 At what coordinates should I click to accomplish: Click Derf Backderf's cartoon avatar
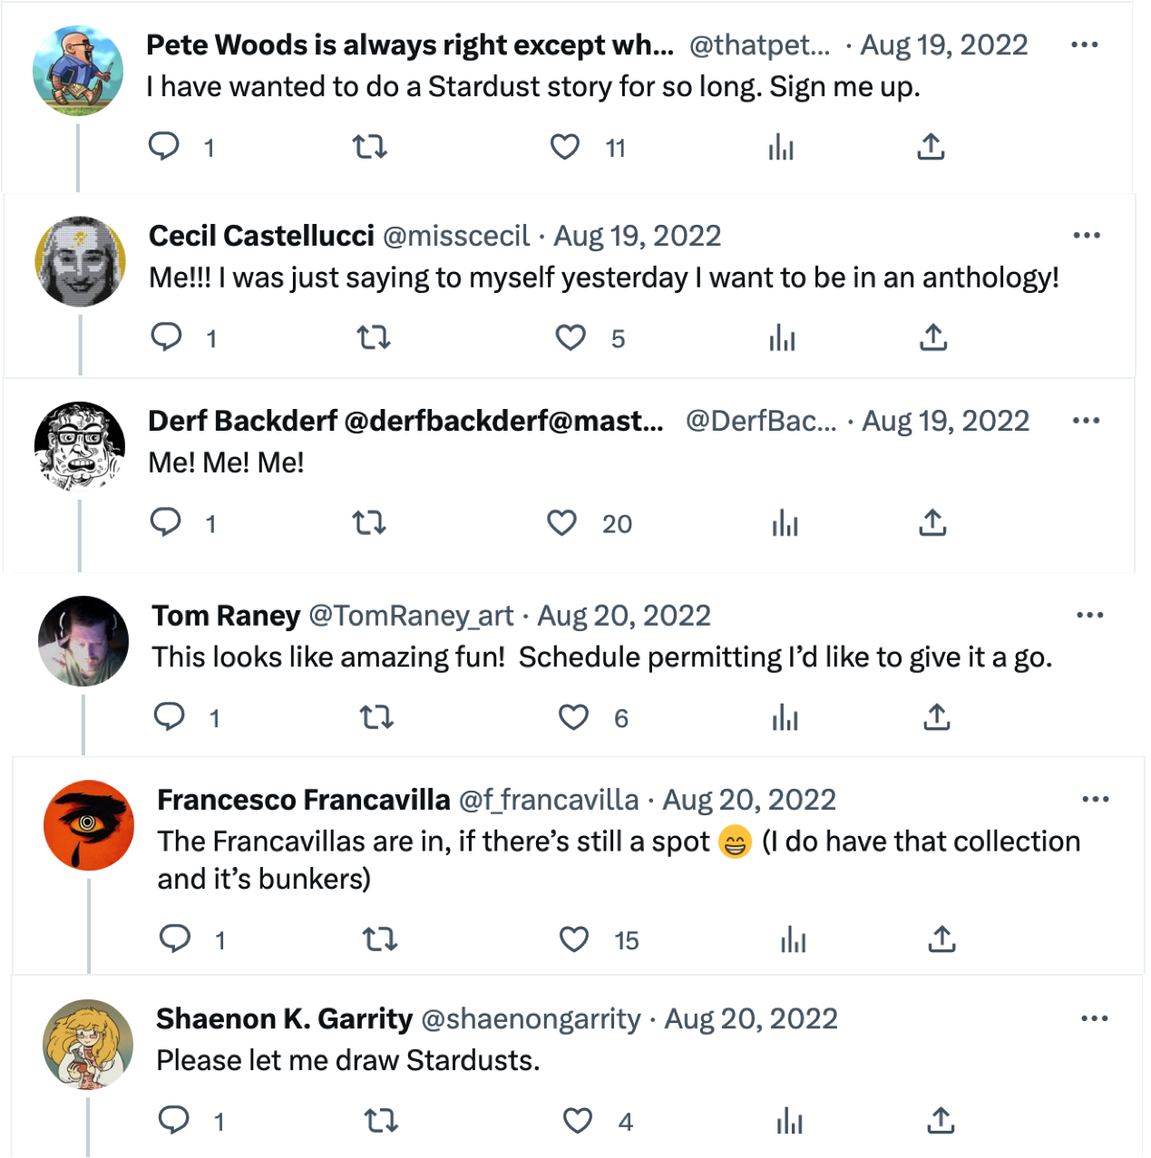[x=80, y=445]
